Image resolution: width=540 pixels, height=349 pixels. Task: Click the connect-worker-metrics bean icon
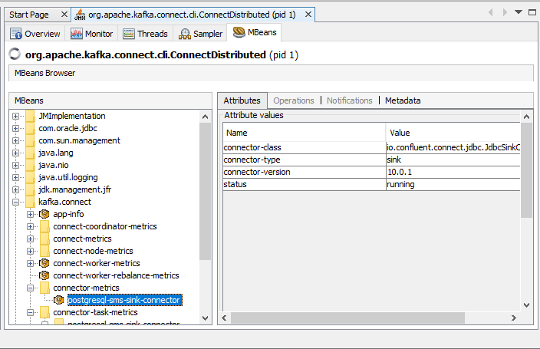[44, 263]
